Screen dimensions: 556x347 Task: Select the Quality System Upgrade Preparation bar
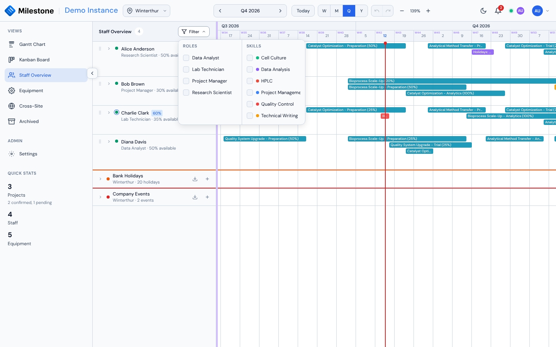(265, 139)
